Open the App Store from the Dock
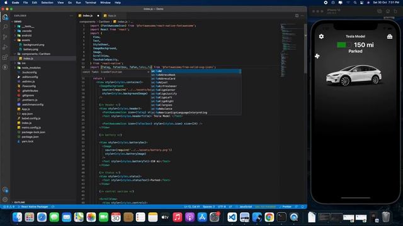The image size is (403, 226). pyautogui.click(x=202, y=217)
